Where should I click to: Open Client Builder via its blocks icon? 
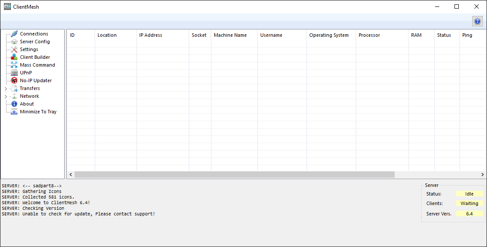pyautogui.click(x=14, y=57)
